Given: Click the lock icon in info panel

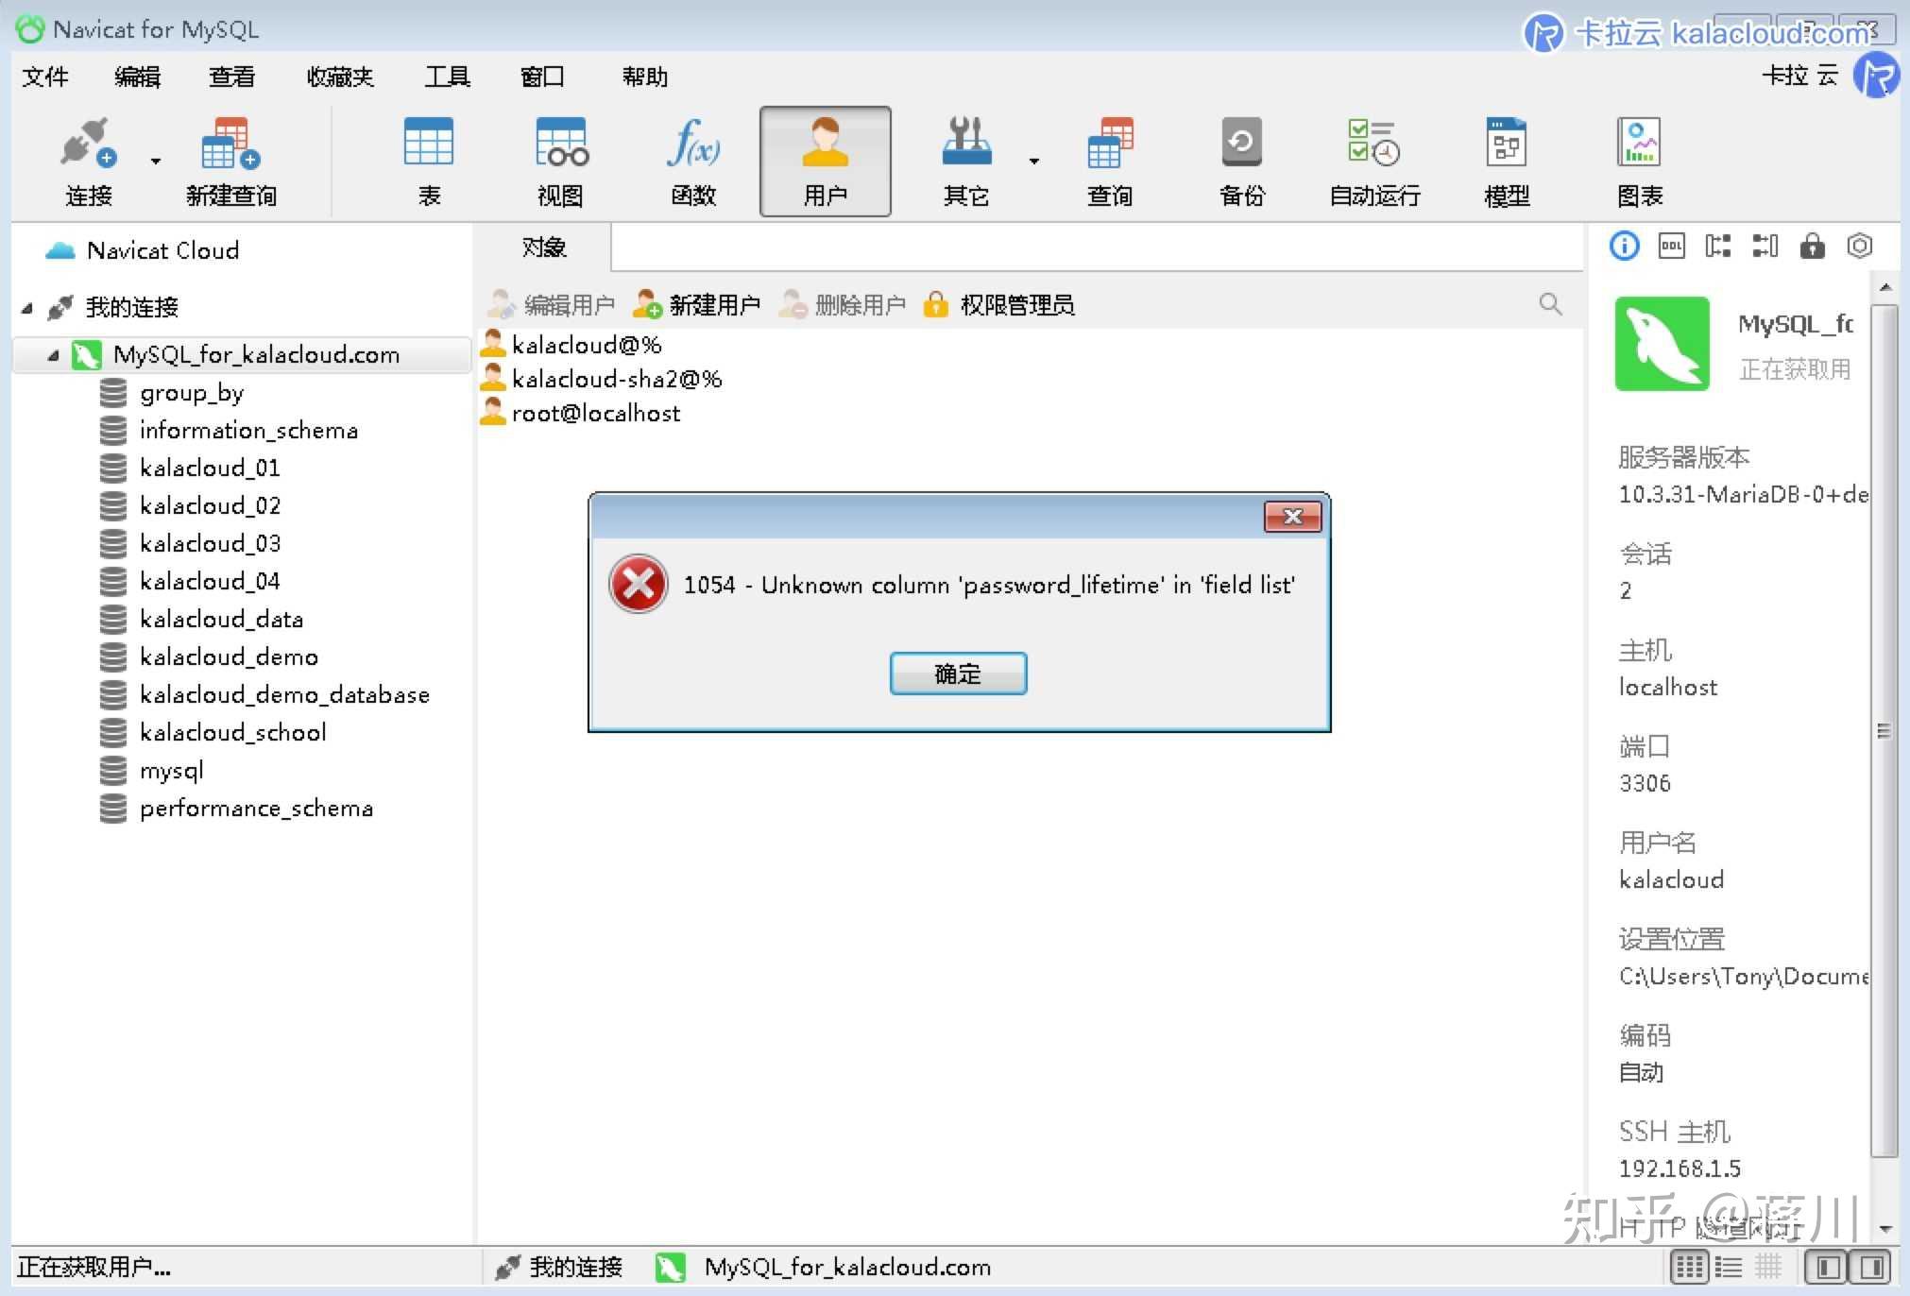Looking at the screenshot, I should [1812, 247].
